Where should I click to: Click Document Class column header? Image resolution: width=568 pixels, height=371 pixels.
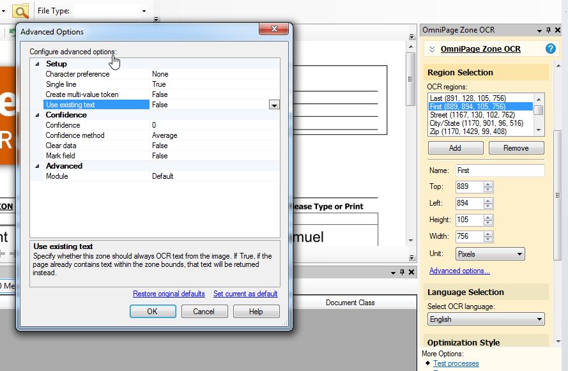pos(350,303)
